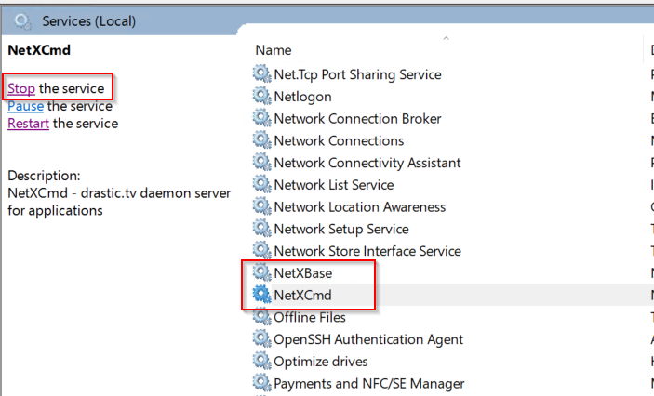The height and width of the screenshot is (396, 654).
Task: Select the Network Connection Broker service
Action: click(x=357, y=118)
